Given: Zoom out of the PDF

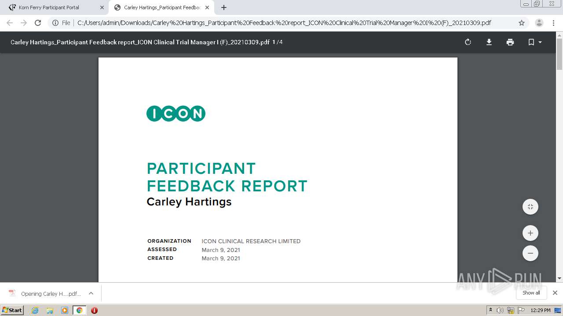Looking at the screenshot, I should pos(530,253).
